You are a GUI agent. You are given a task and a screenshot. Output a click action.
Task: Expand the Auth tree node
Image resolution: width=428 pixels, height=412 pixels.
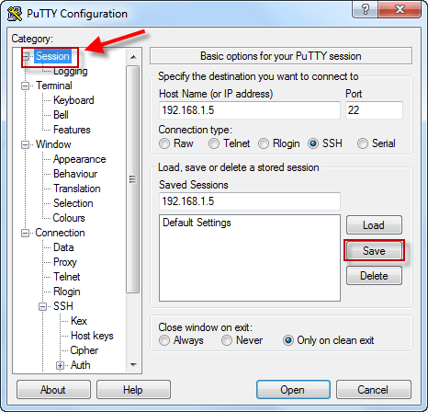(x=60, y=365)
